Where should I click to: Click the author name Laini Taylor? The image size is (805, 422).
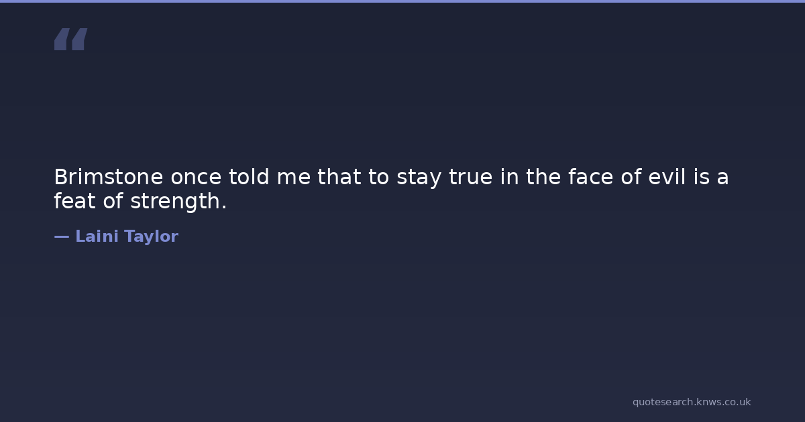pos(126,236)
